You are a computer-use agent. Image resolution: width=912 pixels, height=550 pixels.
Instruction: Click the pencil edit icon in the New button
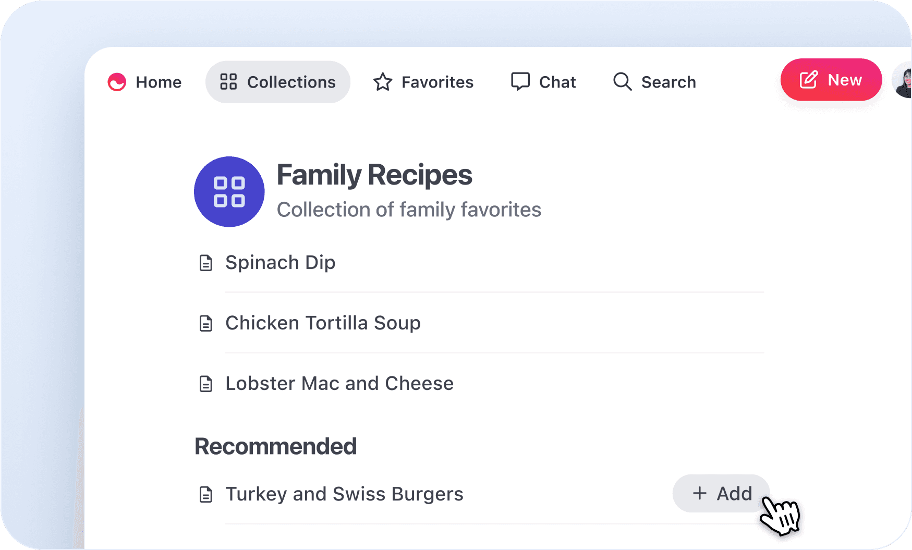(x=809, y=80)
